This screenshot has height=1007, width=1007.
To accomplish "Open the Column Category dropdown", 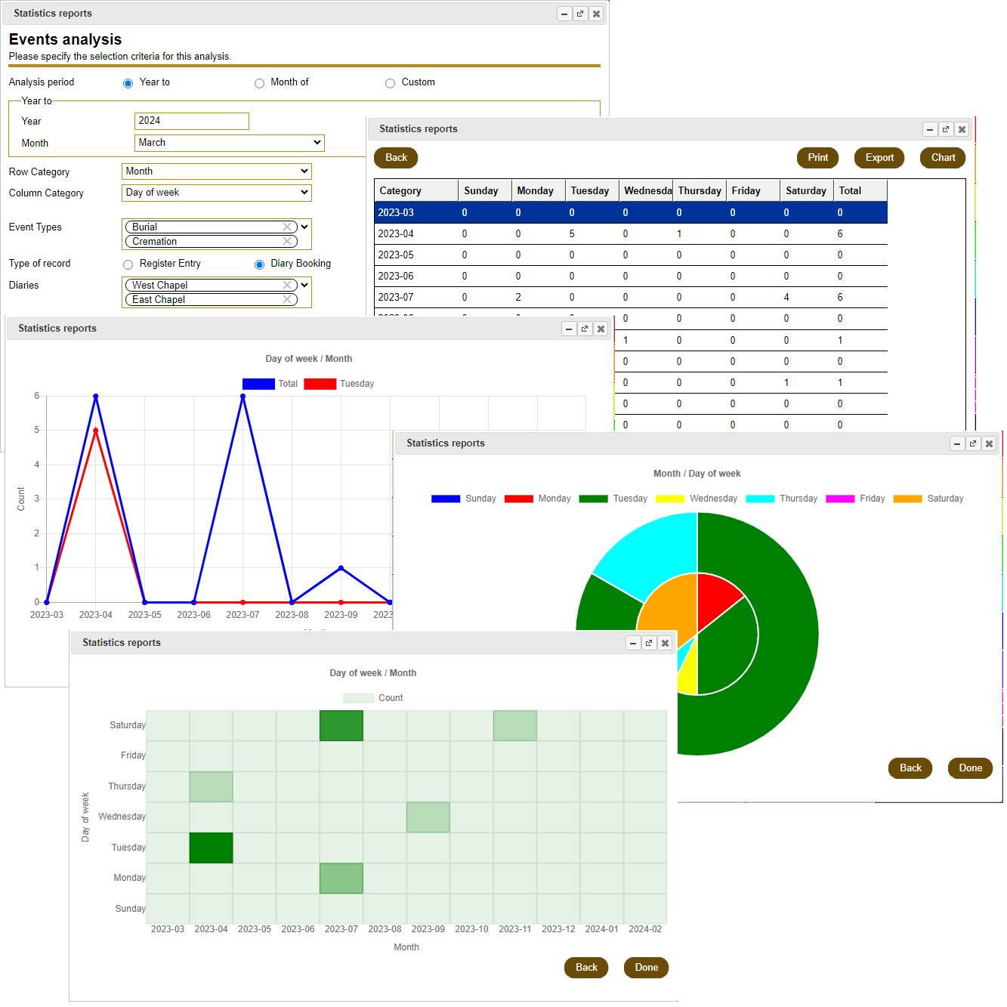I will click(217, 193).
